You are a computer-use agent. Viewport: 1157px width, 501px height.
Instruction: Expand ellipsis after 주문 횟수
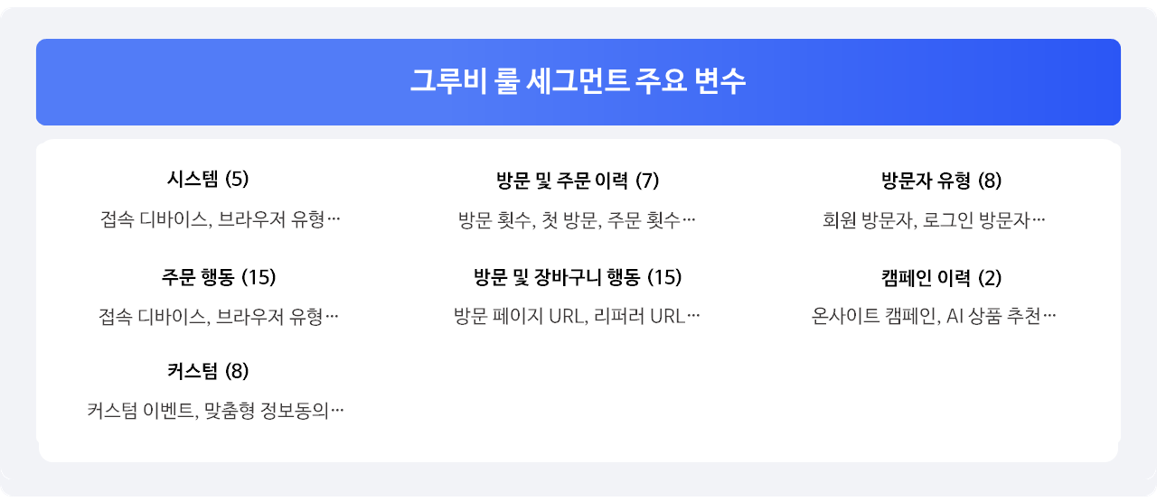pos(689,221)
